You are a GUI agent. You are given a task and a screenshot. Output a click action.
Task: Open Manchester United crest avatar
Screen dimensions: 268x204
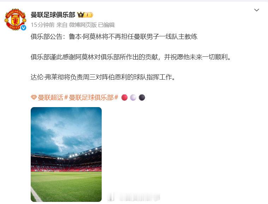(x=16, y=19)
